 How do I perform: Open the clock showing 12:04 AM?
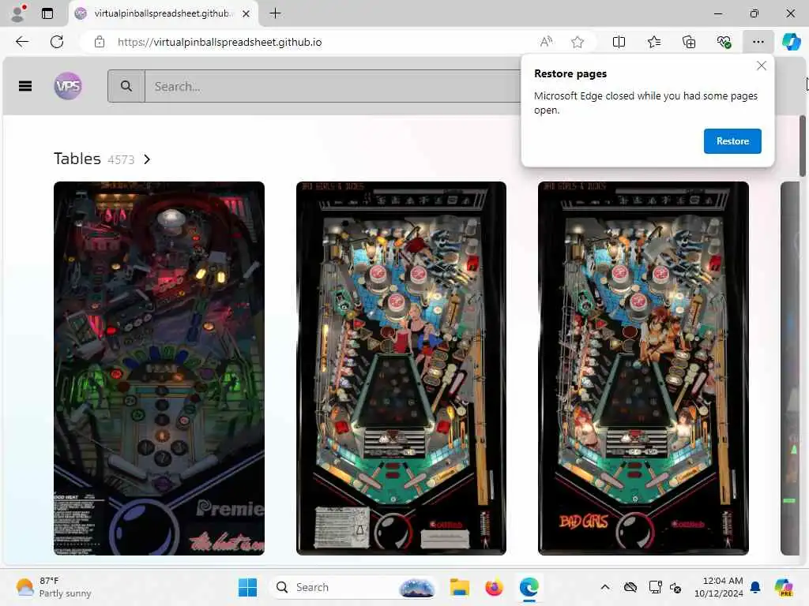click(718, 587)
